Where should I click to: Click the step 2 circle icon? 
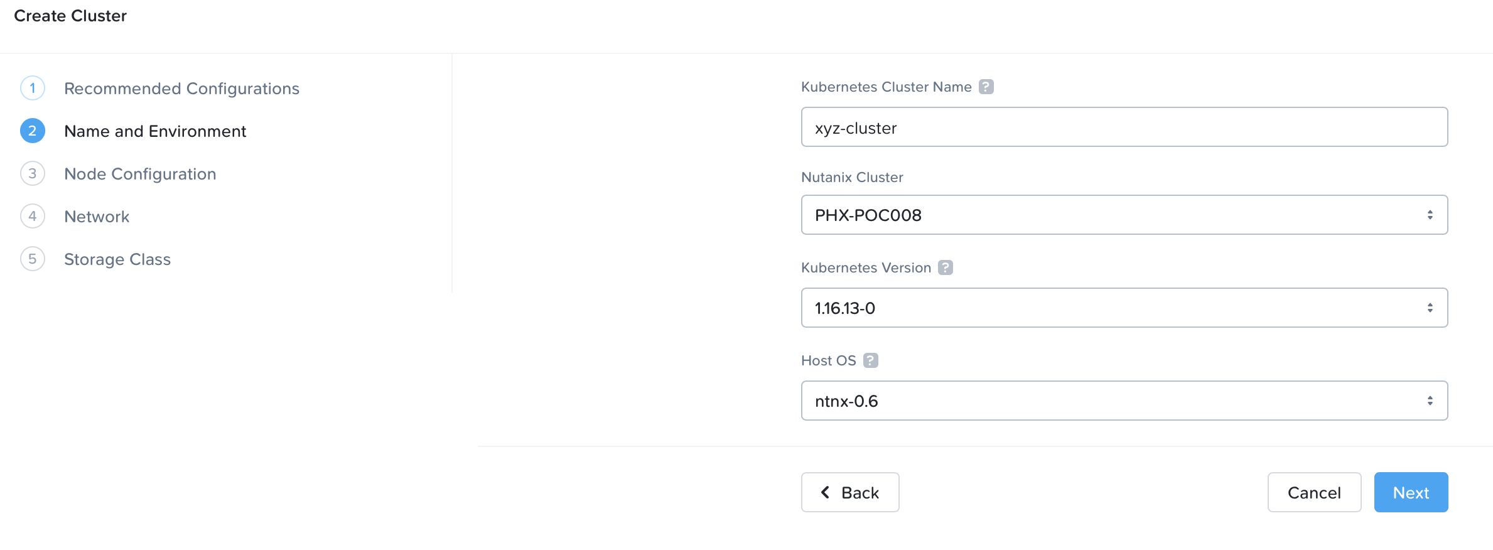(33, 131)
